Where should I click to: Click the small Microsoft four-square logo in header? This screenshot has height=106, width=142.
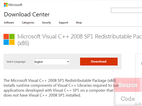click(6, 5)
